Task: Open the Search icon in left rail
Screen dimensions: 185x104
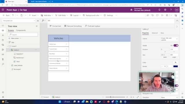Action: pos(3,64)
